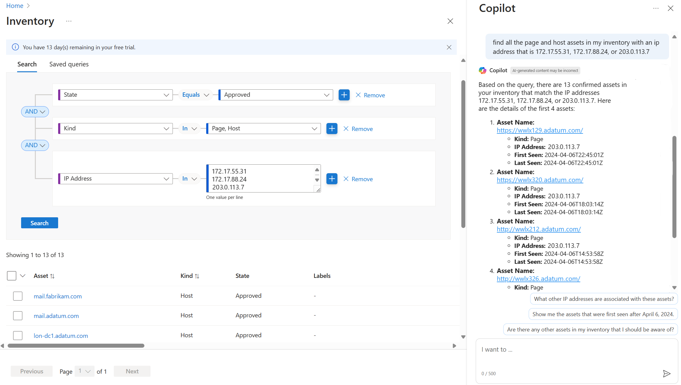Open the Approved state value dropdown
Viewport: 681px width, 385px height.
coord(276,95)
